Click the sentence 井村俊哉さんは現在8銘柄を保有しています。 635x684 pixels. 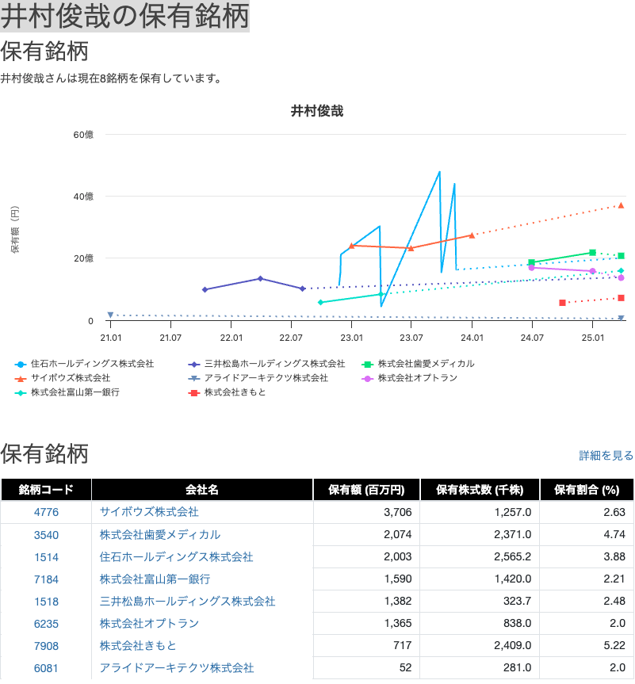click(112, 78)
